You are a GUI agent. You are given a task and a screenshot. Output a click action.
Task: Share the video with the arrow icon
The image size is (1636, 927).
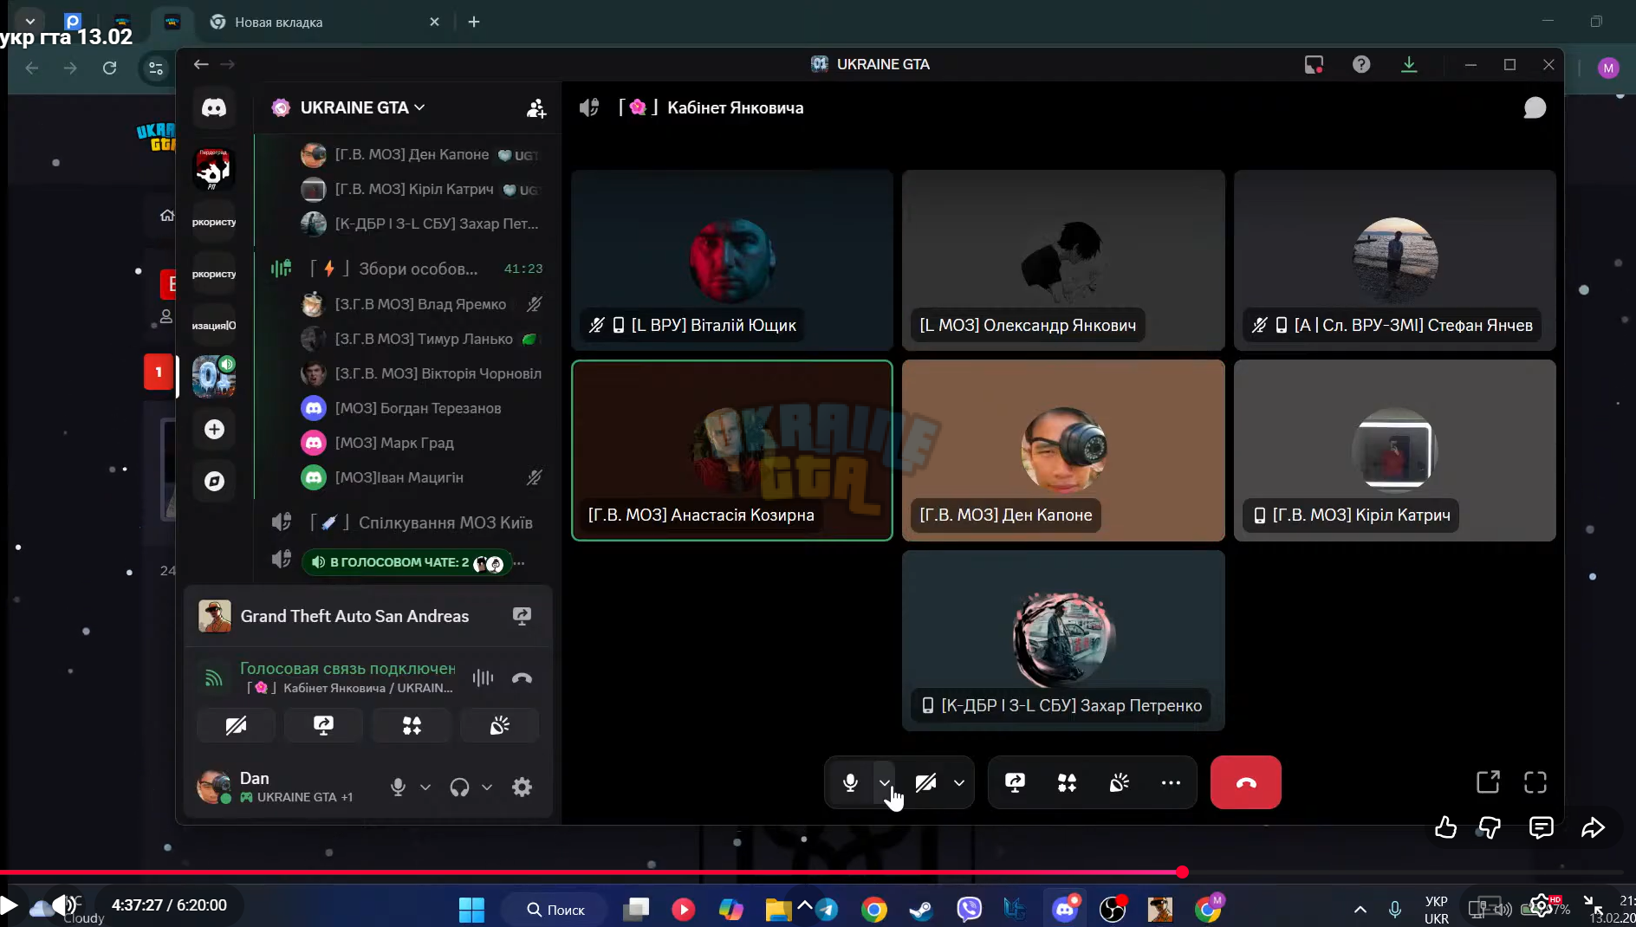tap(1593, 827)
